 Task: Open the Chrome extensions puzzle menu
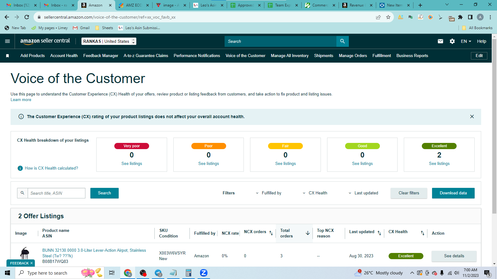pyautogui.click(x=460, y=17)
